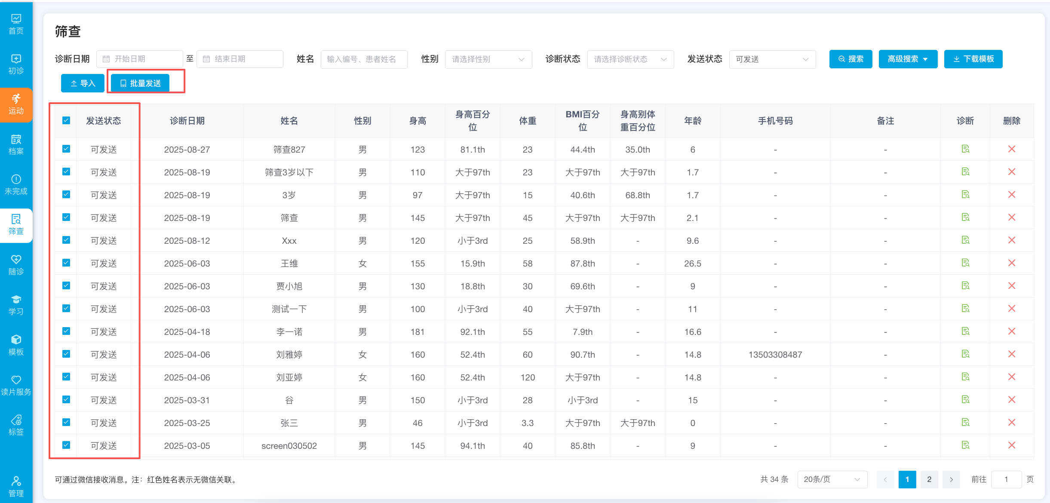Uncheck the checkbox for 刘雅婷 row
Image resolution: width=1050 pixels, height=503 pixels.
pyautogui.click(x=66, y=354)
